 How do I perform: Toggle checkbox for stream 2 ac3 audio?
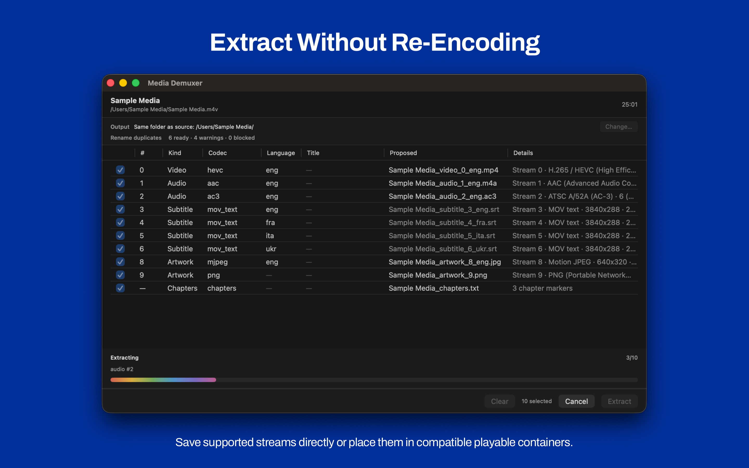120,196
